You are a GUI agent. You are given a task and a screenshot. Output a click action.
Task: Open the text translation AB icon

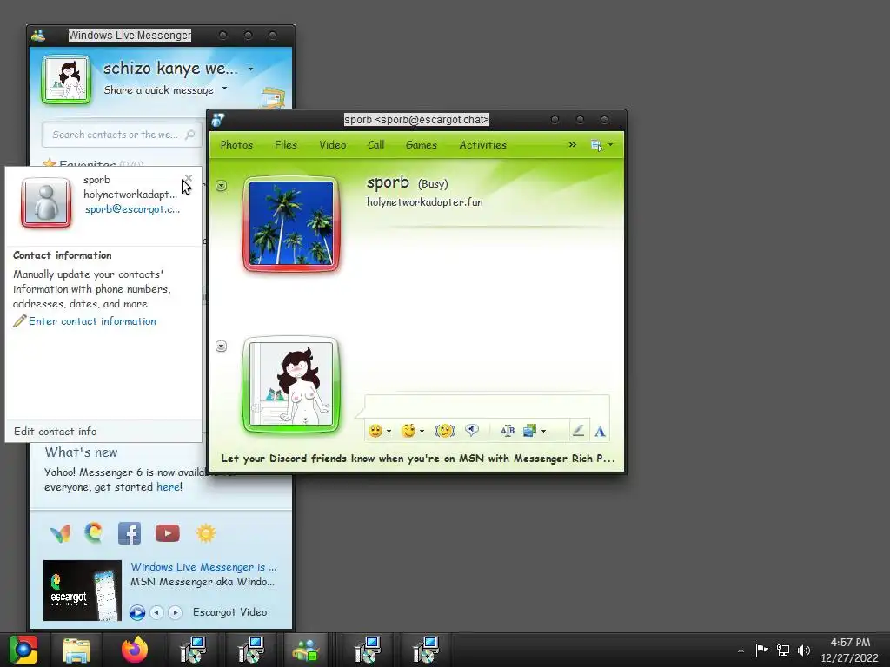click(508, 431)
